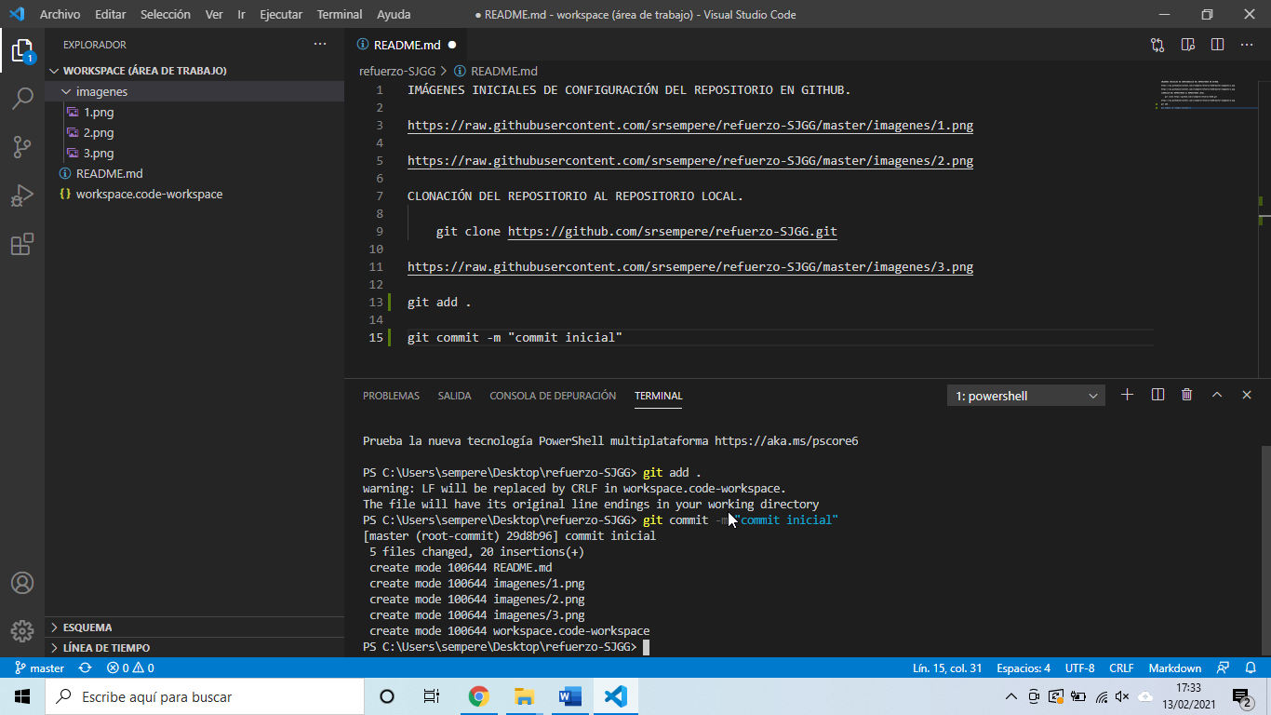The width and height of the screenshot is (1271, 715).
Task: Open Google Chrome from the taskbar
Action: (478, 696)
